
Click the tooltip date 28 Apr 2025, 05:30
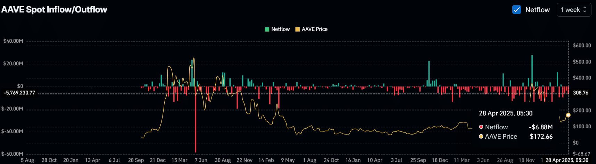point(506,113)
